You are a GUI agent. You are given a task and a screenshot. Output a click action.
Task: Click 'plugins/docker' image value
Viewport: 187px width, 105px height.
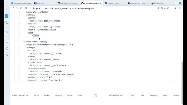[x=41, y=12]
